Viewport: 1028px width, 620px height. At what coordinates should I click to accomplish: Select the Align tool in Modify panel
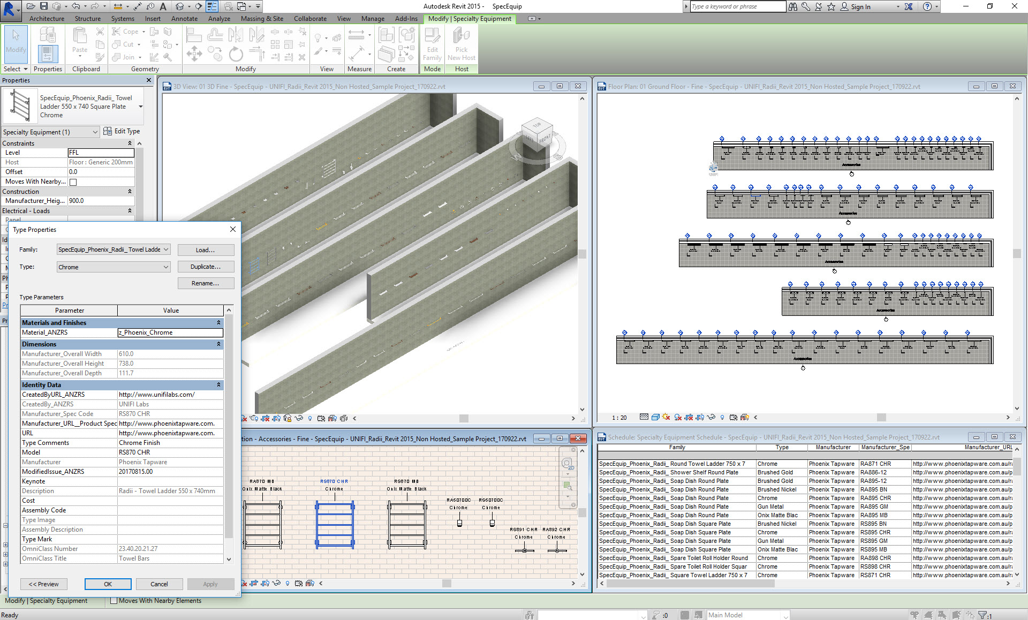click(194, 35)
